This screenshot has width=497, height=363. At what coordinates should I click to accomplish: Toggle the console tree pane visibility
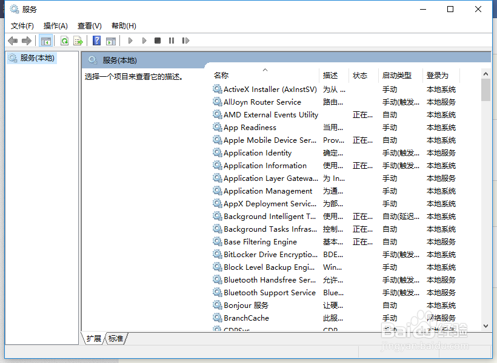[x=45, y=41]
